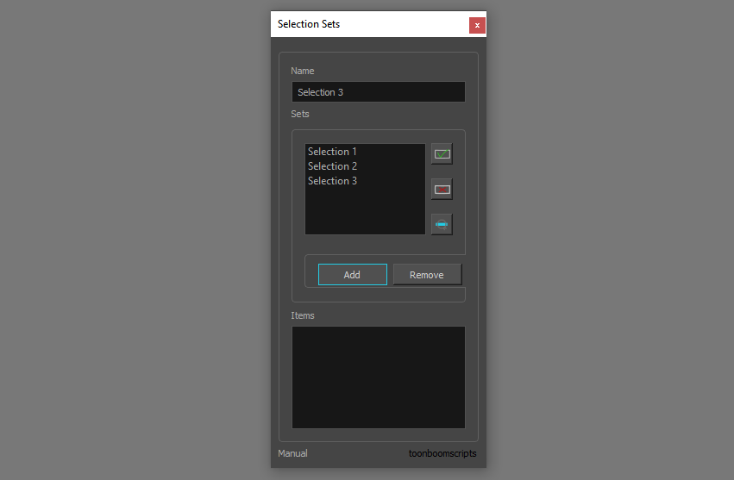Click the Name input field
Screen dimensions: 734x480
point(379,92)
